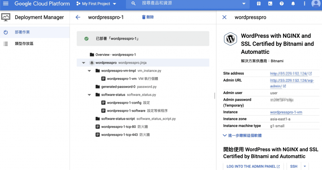322x170 pixels.
Task: Click the wordpresspro-1-config resource icon
Action: (103, 103)
